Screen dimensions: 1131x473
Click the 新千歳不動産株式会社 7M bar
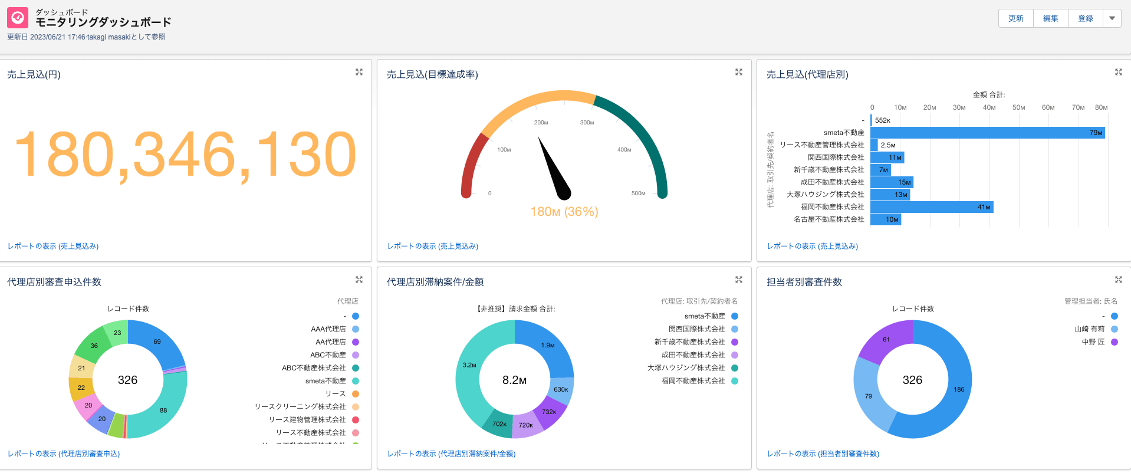881,170
